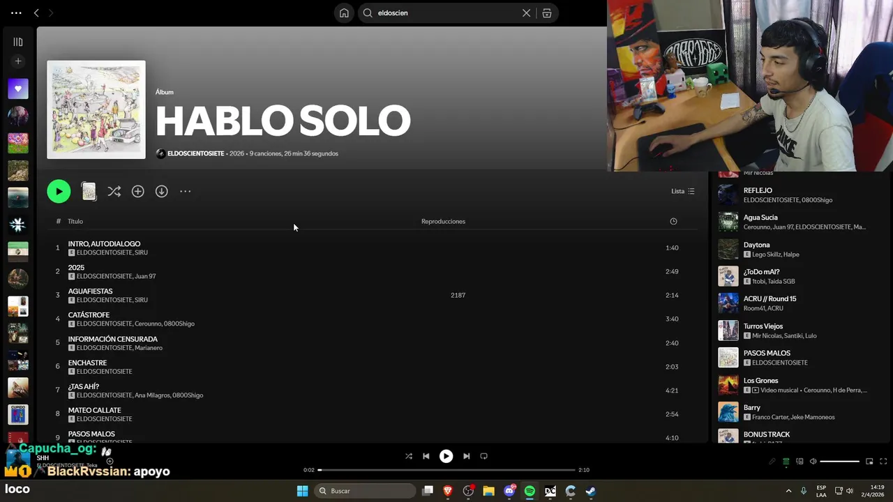Screen dimensions: 893x502
Task: Go forward with the right arrow
Action: (x=50, y=13)
